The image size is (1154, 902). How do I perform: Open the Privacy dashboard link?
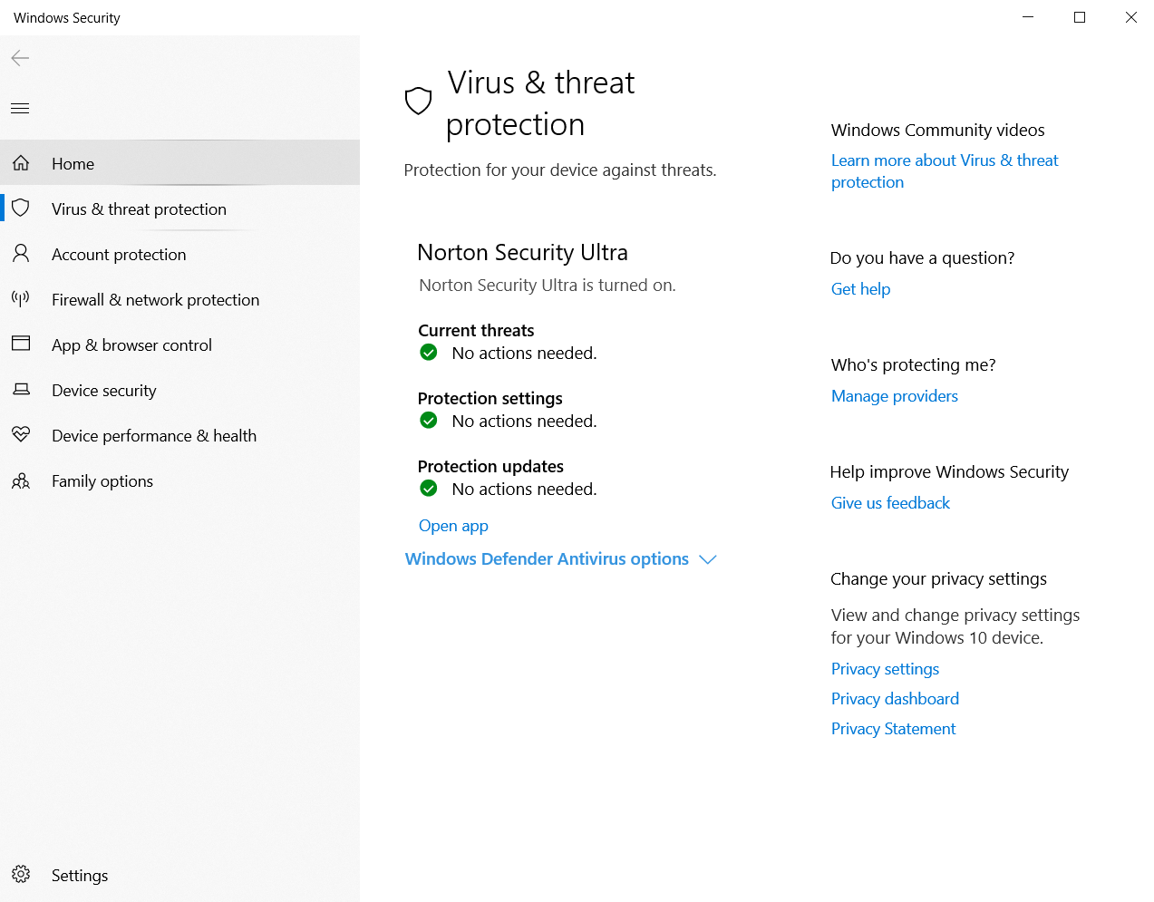coord(895,699)
